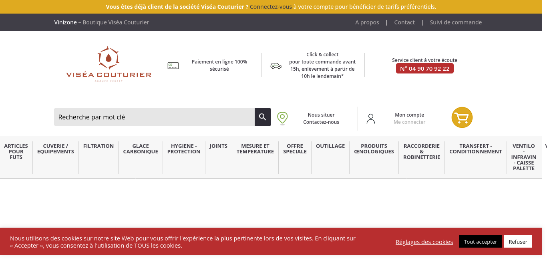Screen dimensions: 547x260
Task: Click the Connectez-vous link in banner
Action: pyautogui.click(x=271, y=7)
